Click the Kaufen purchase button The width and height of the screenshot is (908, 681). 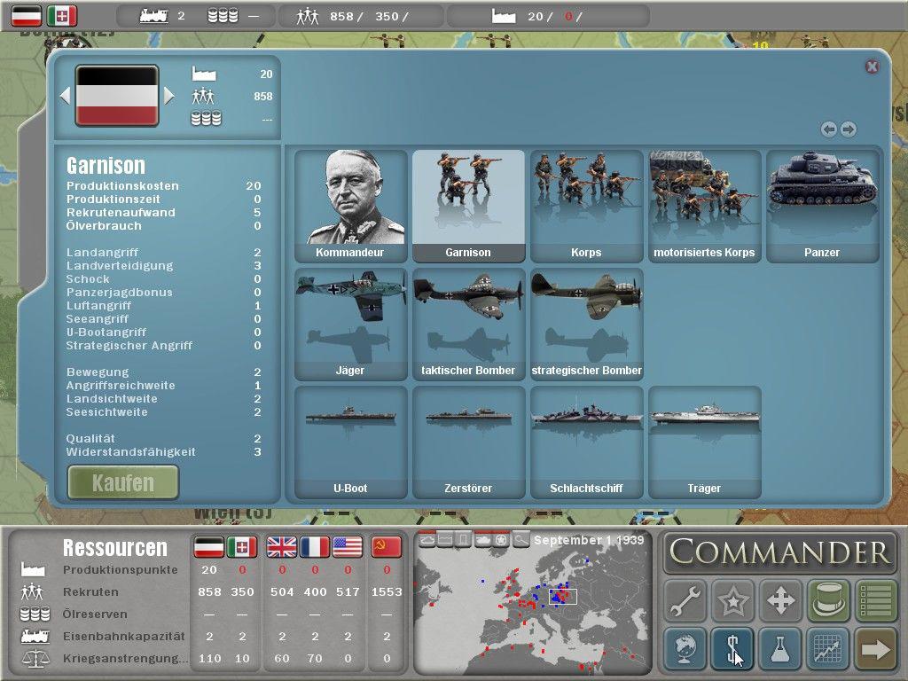[123, 482]
